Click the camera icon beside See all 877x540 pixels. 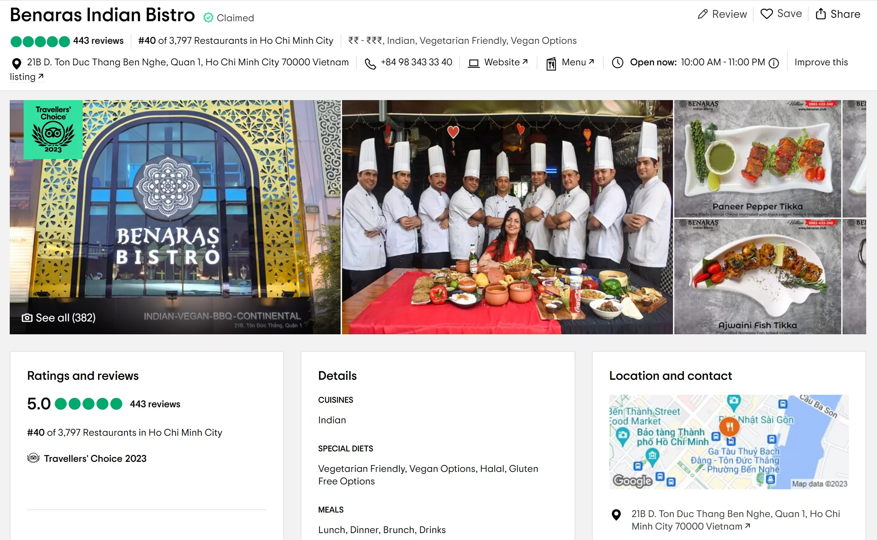click(27, 318)
